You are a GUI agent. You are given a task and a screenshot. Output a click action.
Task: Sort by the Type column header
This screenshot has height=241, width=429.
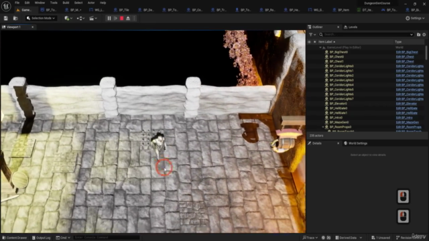(x=398, y=42)
